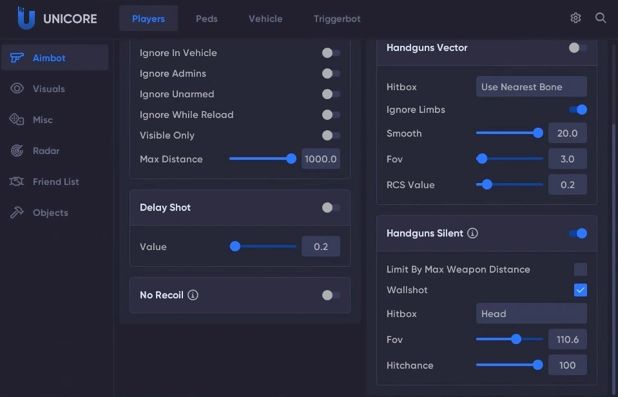Open the Vehicle tab
The image size is (618, 397).
[266, 19]
